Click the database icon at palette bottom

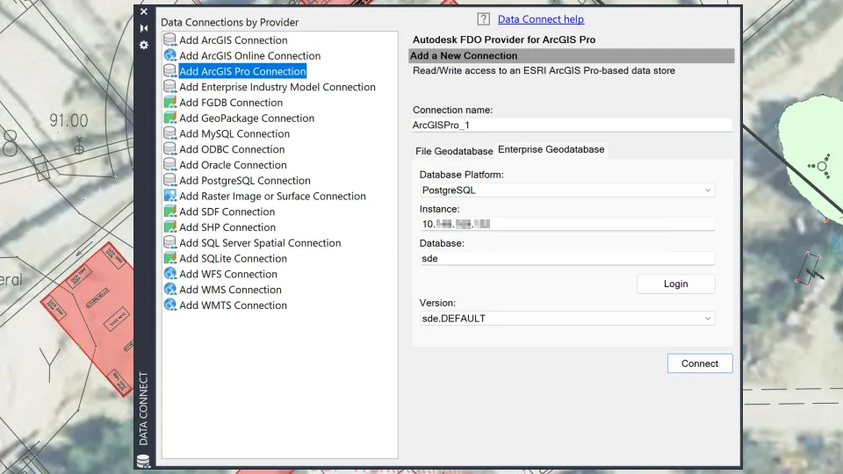coord(143,461)
